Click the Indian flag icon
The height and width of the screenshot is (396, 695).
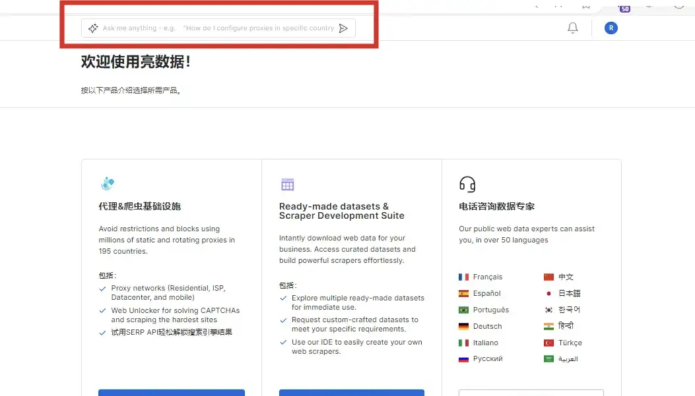[548, 326]
